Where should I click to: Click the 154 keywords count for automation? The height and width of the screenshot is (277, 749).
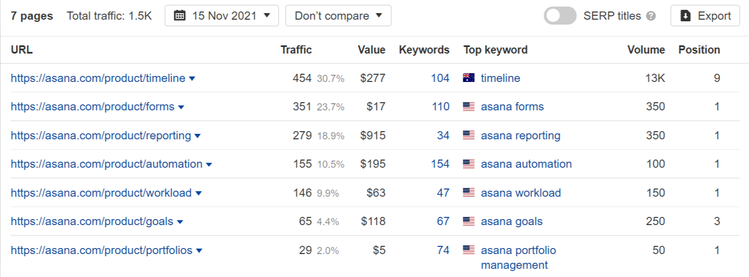(x=440, y=164)
